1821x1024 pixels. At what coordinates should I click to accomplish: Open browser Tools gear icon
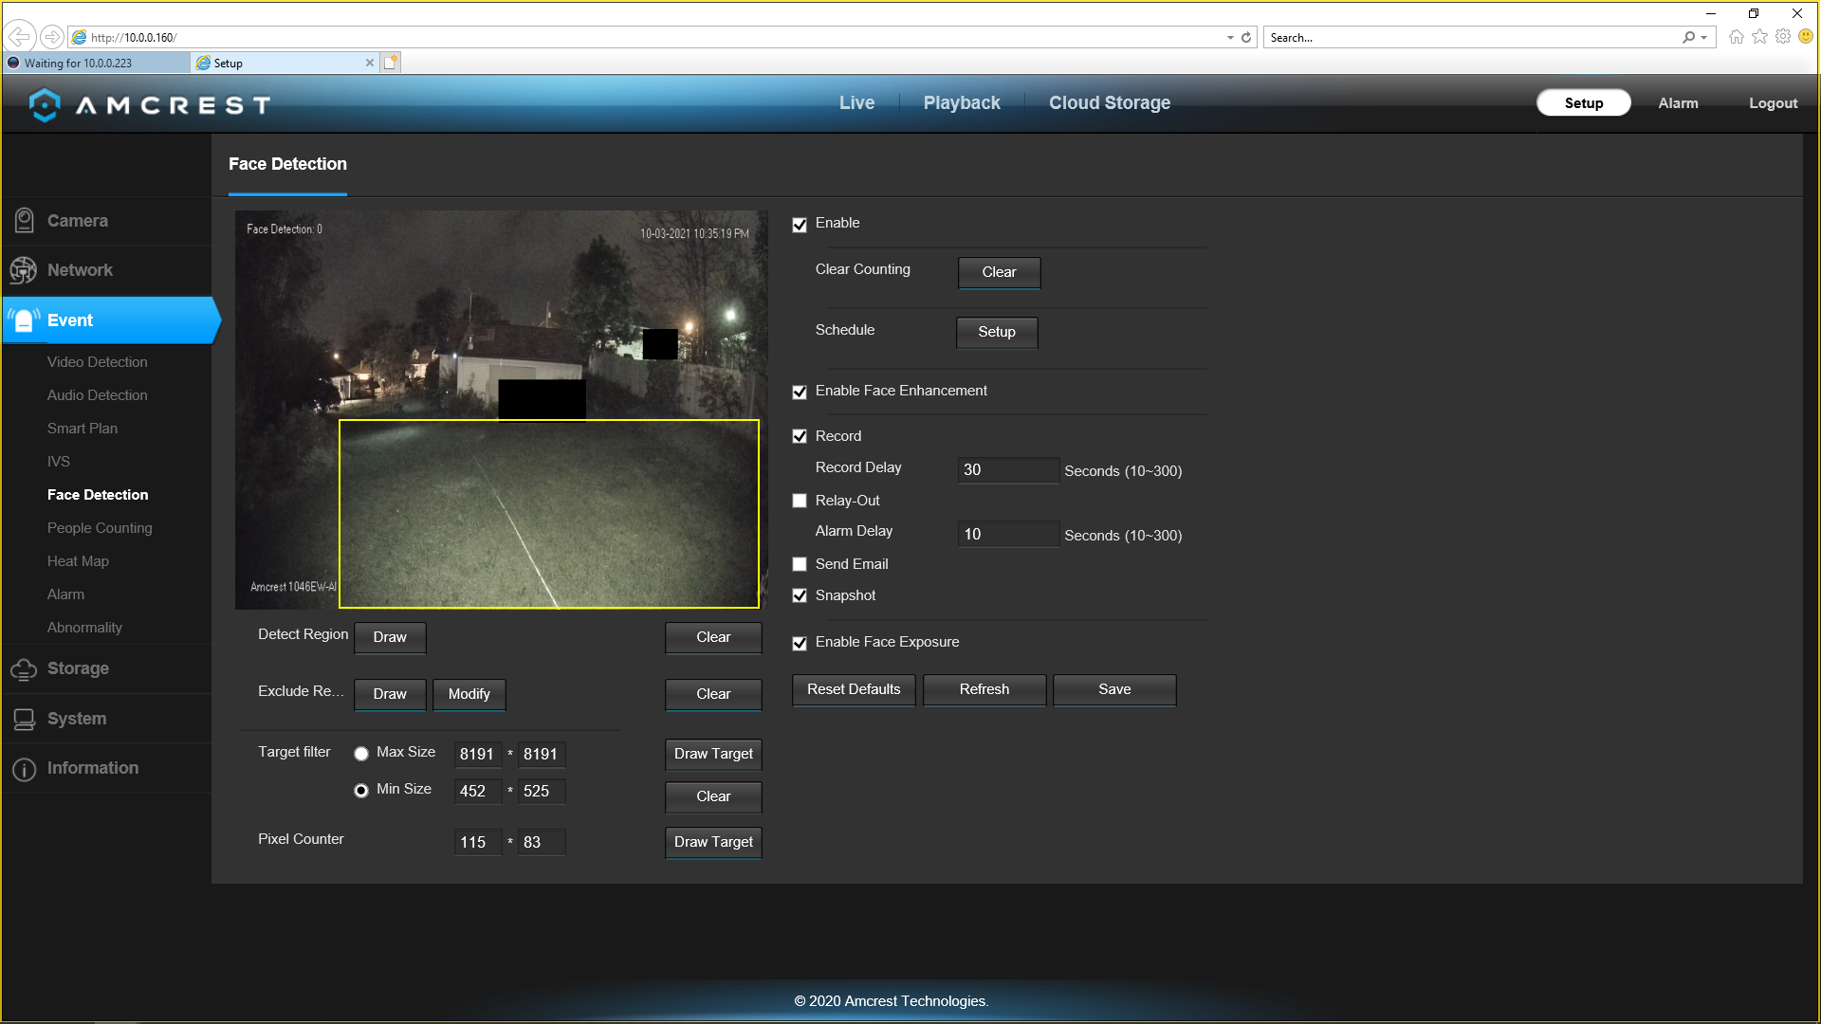[1783, 37]
